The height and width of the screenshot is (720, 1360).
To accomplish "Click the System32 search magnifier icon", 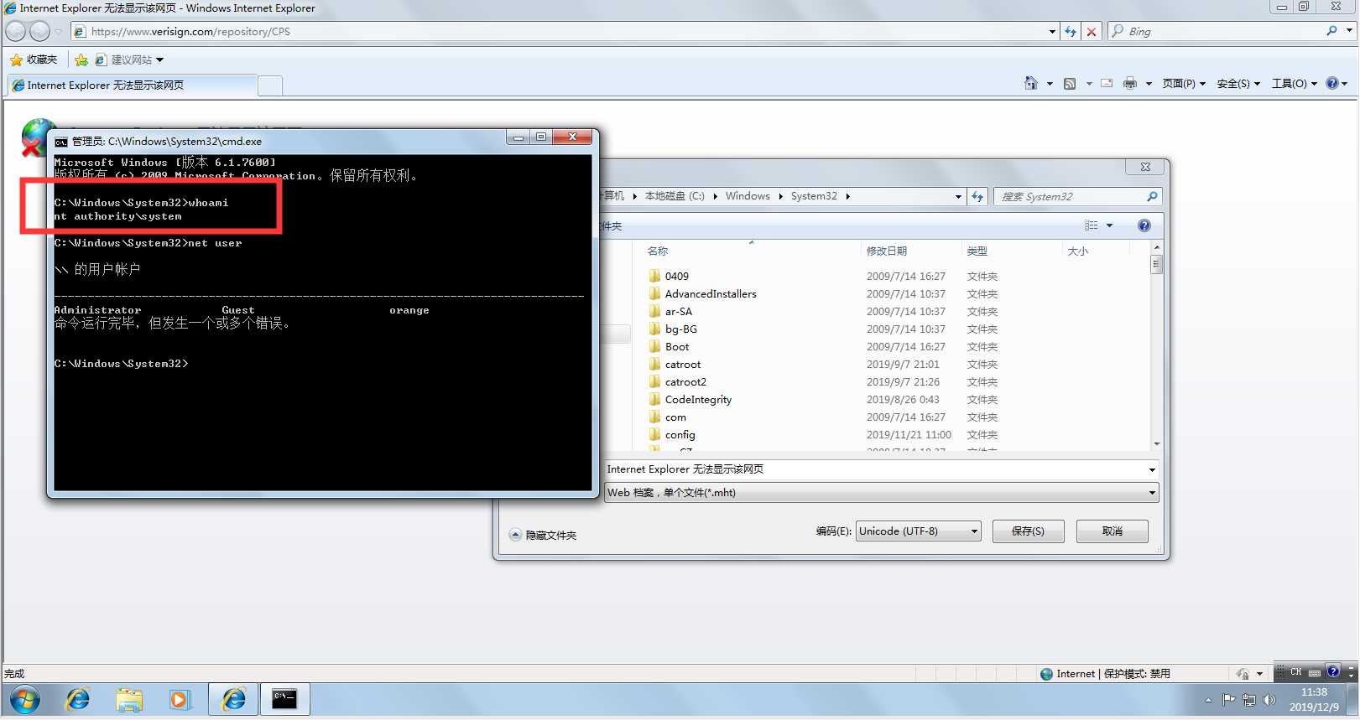I will coord(1152,196).
